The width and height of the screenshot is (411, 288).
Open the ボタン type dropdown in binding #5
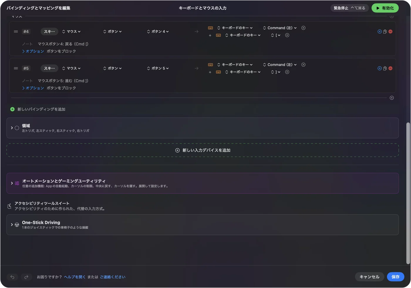point(112,68)
